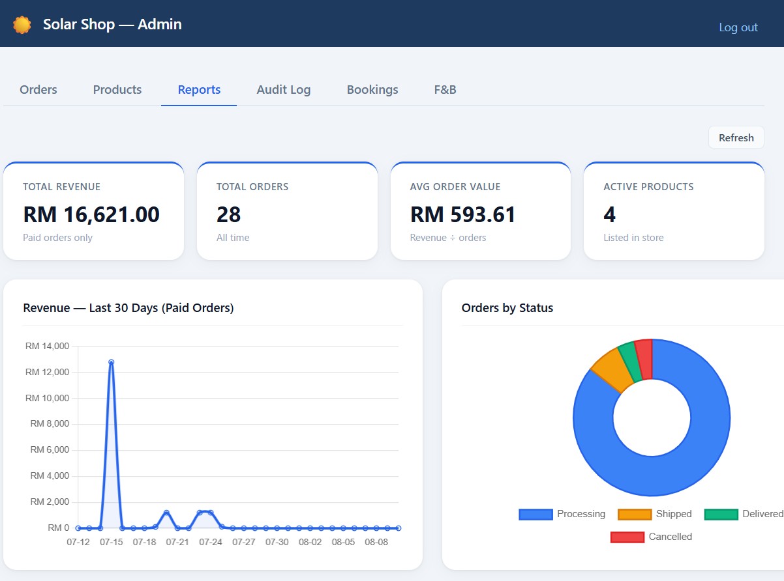
Task: Click the Total Orders value 28
Action: [x=229, y=214]
